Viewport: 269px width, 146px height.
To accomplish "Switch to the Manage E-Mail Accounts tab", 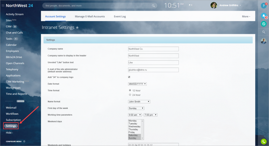I will pyautogui.click(x=90, y=16).
